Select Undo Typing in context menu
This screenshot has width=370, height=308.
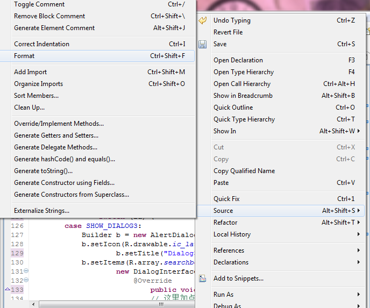281,20
